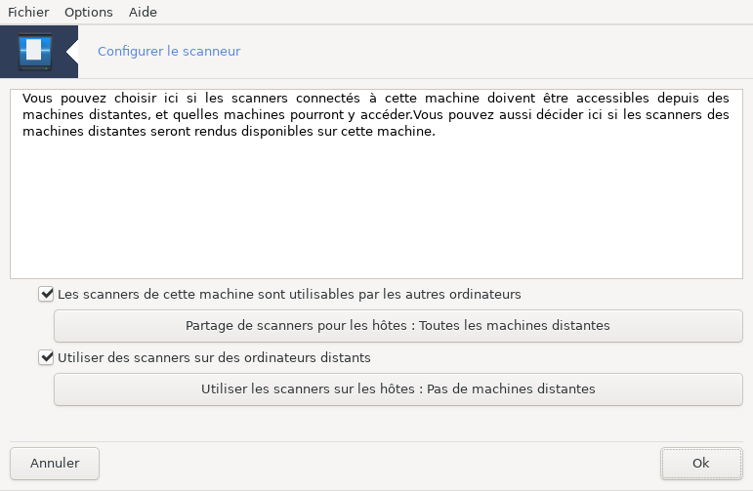
Task: Cancel the dialog with Annuler
Action: (55, 464)
